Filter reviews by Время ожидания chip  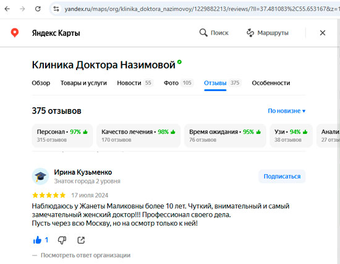coord(225,136)
